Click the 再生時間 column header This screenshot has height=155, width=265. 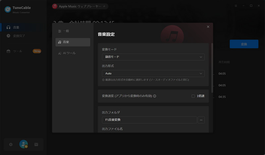coord(224,62)
